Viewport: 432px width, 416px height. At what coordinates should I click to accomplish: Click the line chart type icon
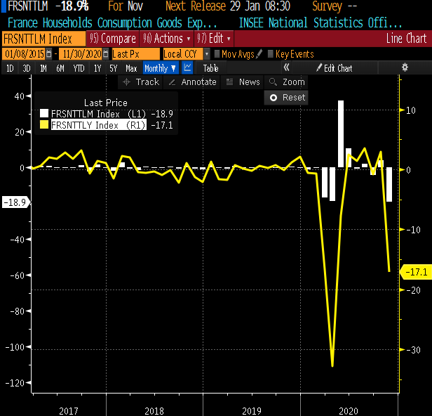[x=187, y=68]
